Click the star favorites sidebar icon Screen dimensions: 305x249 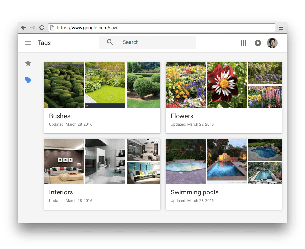point(28,63)
